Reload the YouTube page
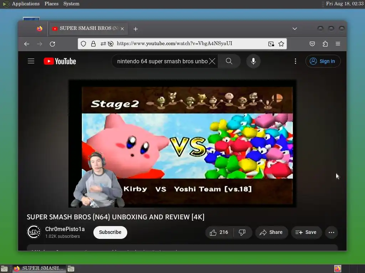The image size is (365, 273). coord(52,44)
